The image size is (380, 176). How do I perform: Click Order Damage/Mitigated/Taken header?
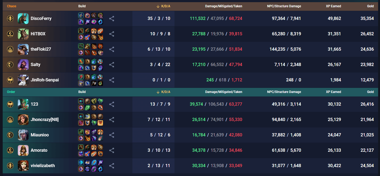tap(224, 92)
